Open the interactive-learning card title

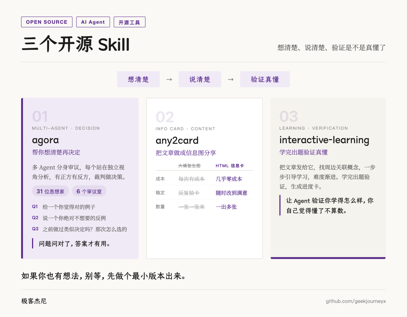324,140
